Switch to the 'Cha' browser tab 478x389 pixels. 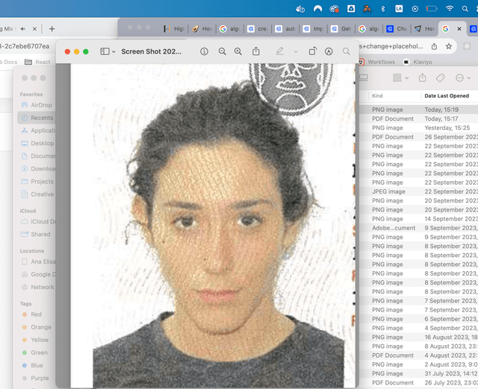coord(397,29)
